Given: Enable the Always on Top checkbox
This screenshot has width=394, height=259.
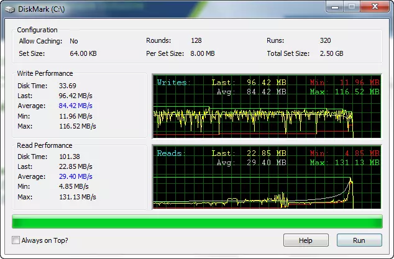Looking at the screenshot, I should pos(16,240).
